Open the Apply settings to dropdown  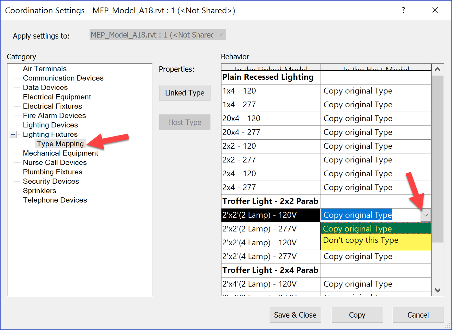pyautogui.click(x=220, y=34)
